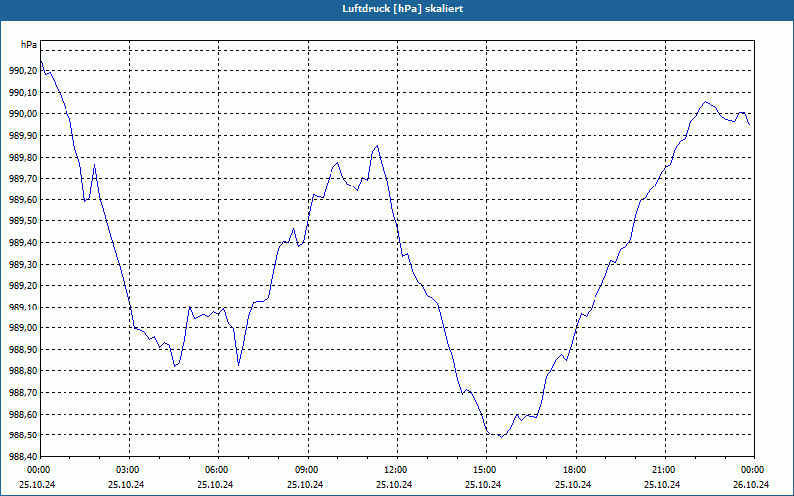Click the 18:00 time axis label

[576, 470]
